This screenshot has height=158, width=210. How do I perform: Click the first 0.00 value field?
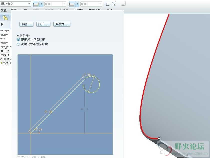coord(53,4)
